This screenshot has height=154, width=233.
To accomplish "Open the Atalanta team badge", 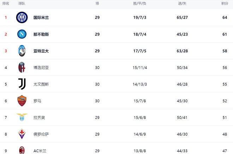I will click(x=22, y=51).
